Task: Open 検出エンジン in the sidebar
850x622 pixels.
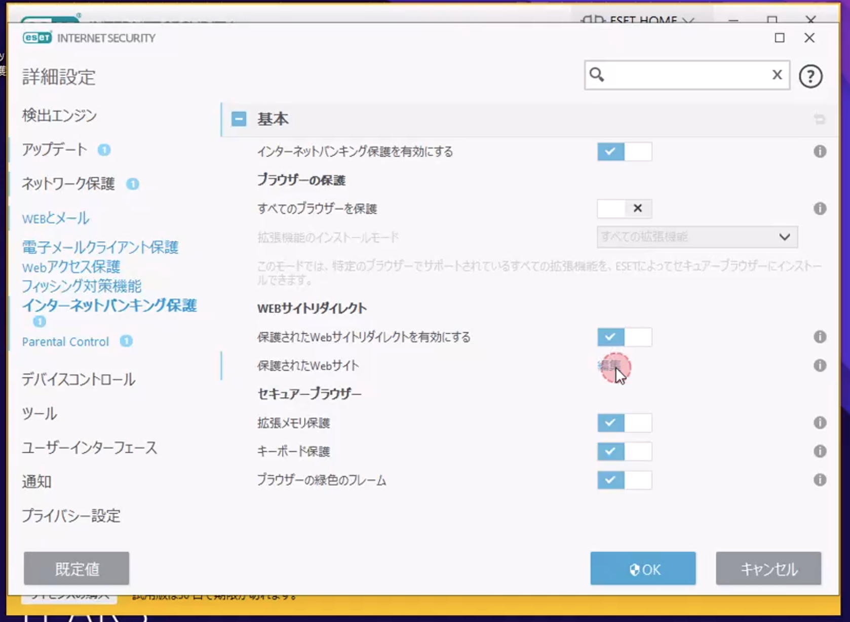Action: (59, 115)
